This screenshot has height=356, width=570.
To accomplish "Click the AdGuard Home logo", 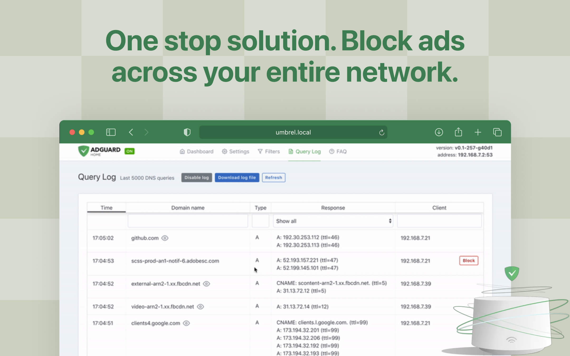I will pyautogui.click(x=99, y=151).
